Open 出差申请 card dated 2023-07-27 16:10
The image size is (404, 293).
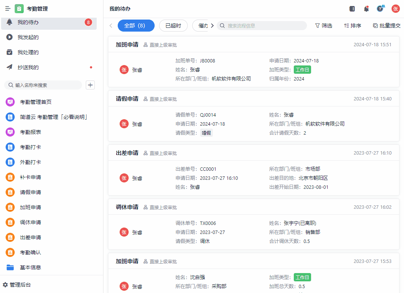pos(254,170)
